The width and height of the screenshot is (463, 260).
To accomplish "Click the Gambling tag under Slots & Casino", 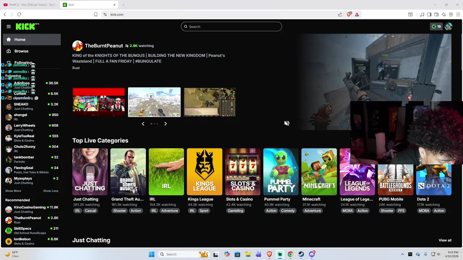I will [x=235, y=211].
